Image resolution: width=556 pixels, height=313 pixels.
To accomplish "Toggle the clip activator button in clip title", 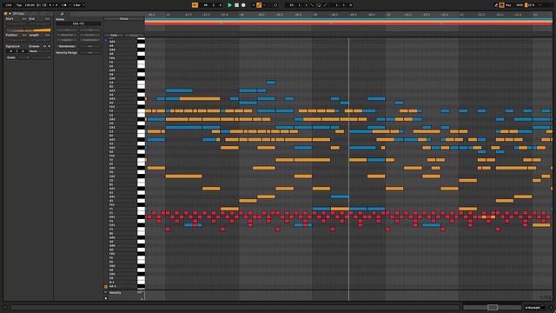I will point(6,14).
